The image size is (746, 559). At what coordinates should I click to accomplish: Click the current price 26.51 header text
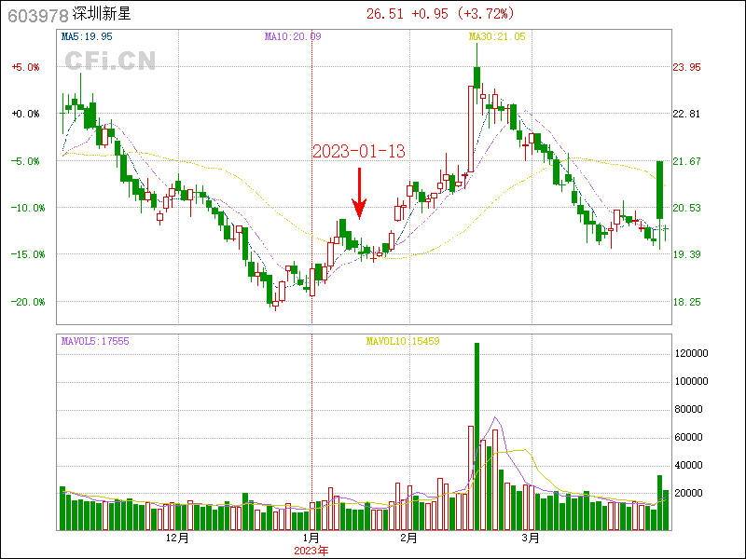pyautogui.click(x=385, y=14)
